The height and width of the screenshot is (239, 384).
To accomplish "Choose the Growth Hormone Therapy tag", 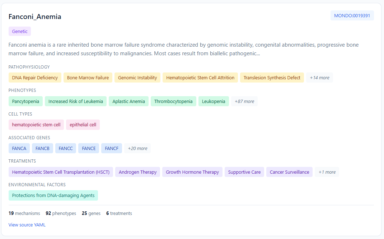I will 192,172.
